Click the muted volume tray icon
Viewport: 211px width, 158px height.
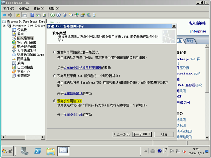tap(184, 152)
